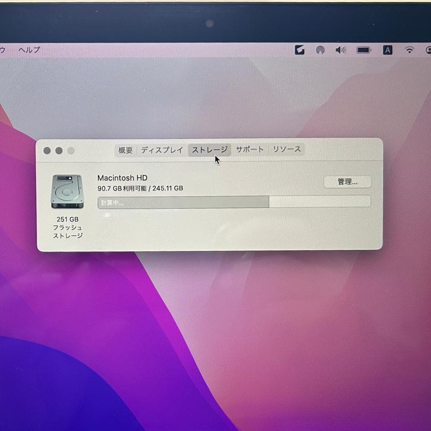Image resolution: width=431 pixels, height=431 pixels.
Task: Click the 'A' input source icon
Action: (387, 50)
